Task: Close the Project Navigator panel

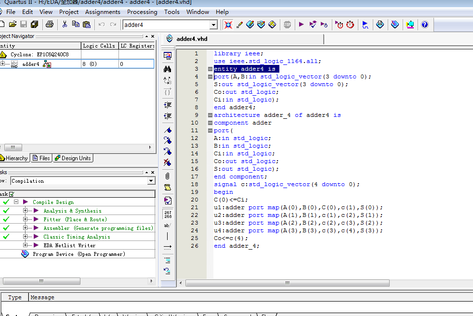Action: coord(153,36)
